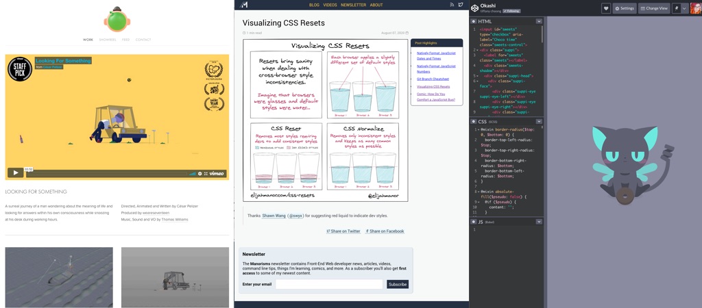Screen dimensions: 702x308
Task: Open HTML editor settings gear
Action: (x=474, y=21)
